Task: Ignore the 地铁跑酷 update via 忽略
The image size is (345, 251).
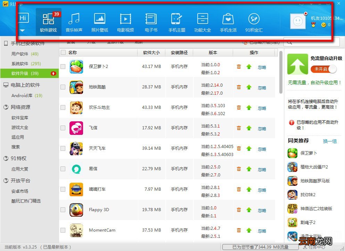Action: (x=262, y=88)
